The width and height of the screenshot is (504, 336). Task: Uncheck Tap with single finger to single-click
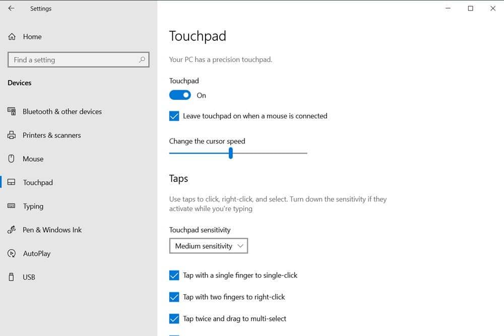[x=174, y=276]
